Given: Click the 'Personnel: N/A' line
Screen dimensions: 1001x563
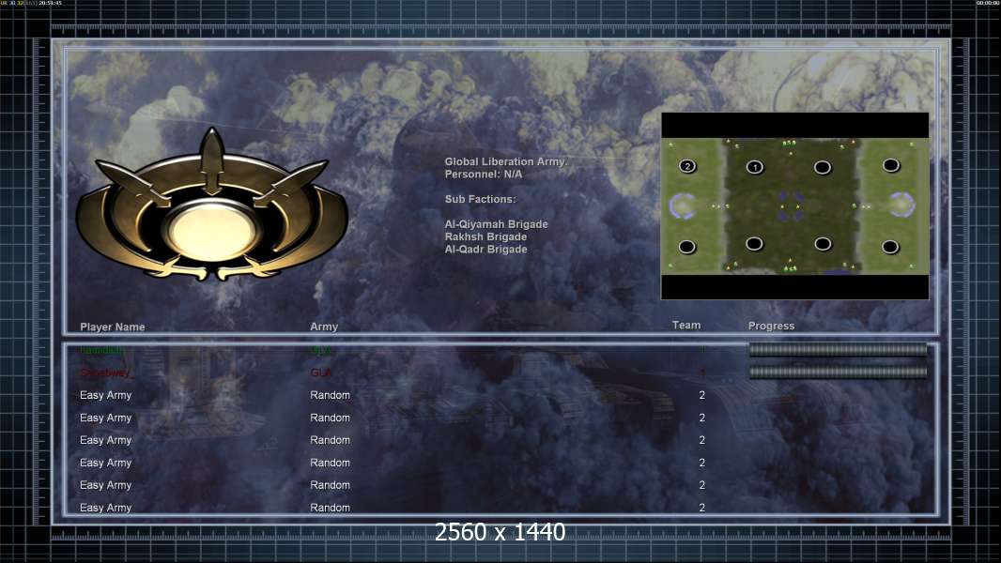Looking at the screenshot, I should [x=484, y=175].
